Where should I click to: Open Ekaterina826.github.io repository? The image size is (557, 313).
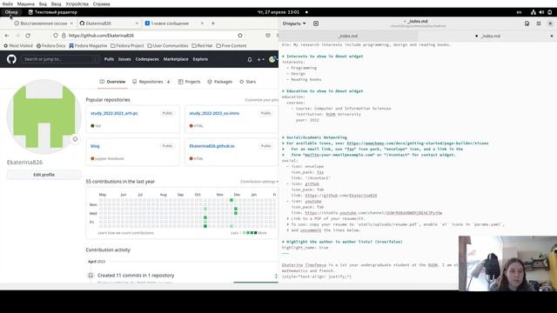tap(211, 146)
